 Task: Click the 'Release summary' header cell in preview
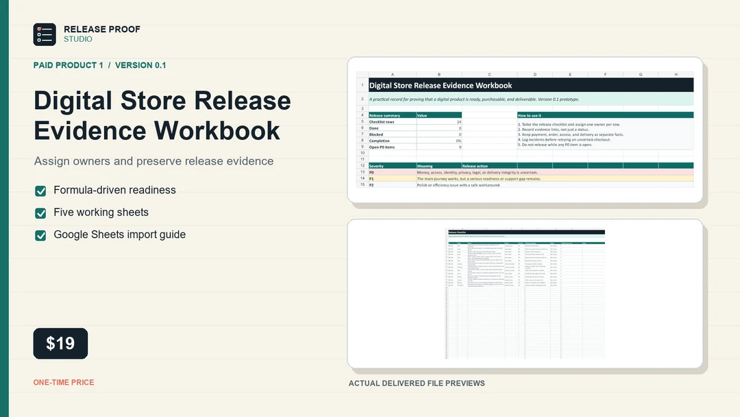coord(392,115)
